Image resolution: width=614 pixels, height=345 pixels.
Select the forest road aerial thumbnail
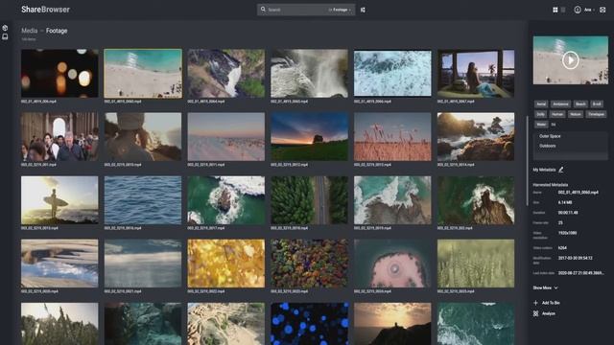(x=309, y=200)
